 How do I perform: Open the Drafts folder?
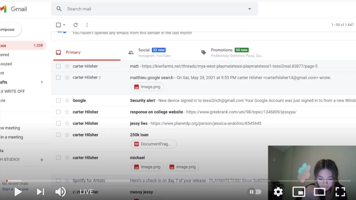point(23,82)
